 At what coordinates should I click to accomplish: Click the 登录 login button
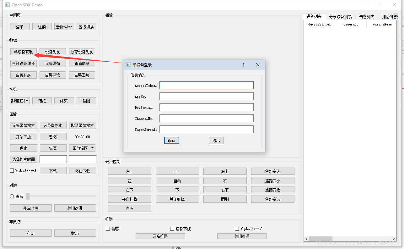coord(20,27)
